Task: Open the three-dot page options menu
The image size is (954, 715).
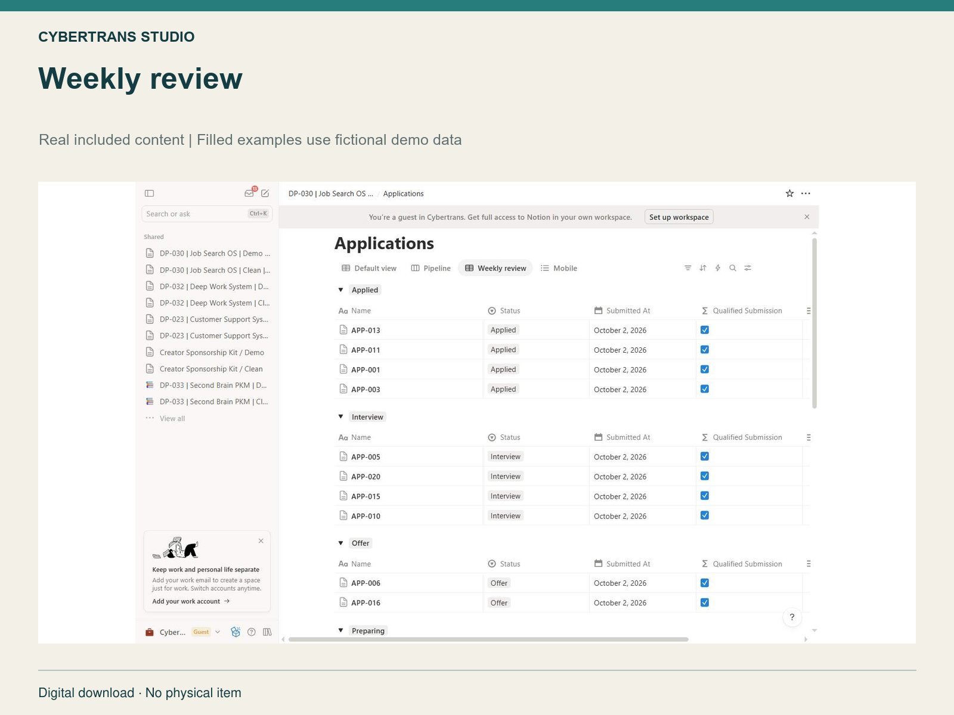Action: [806, 194]
